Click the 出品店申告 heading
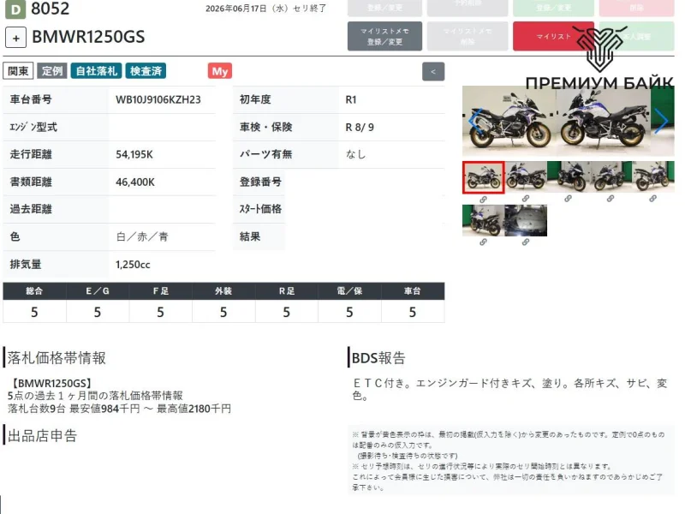Screen dimensions: 685x514 42,435
